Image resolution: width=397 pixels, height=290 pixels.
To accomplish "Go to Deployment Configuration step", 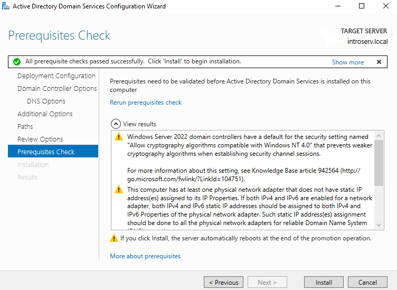I will [x=56, y=76].
